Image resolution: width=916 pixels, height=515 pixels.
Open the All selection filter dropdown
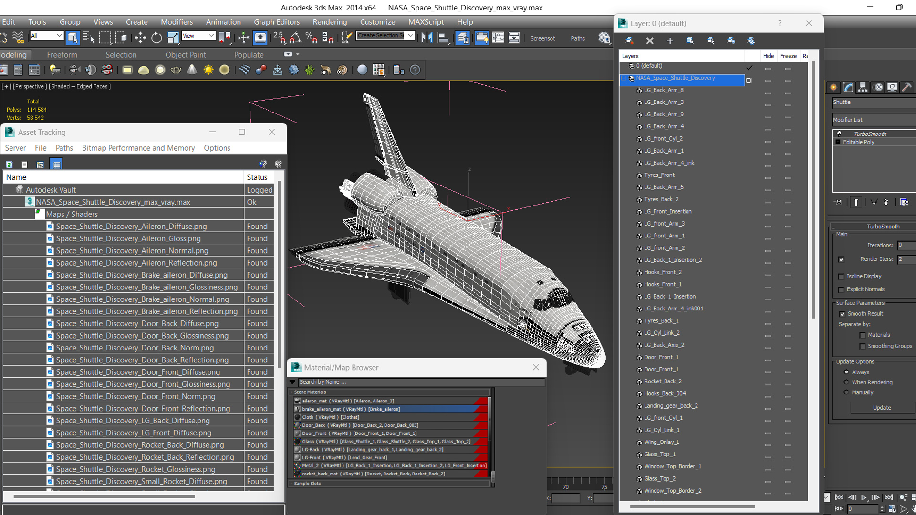click(x=46, y=36)
